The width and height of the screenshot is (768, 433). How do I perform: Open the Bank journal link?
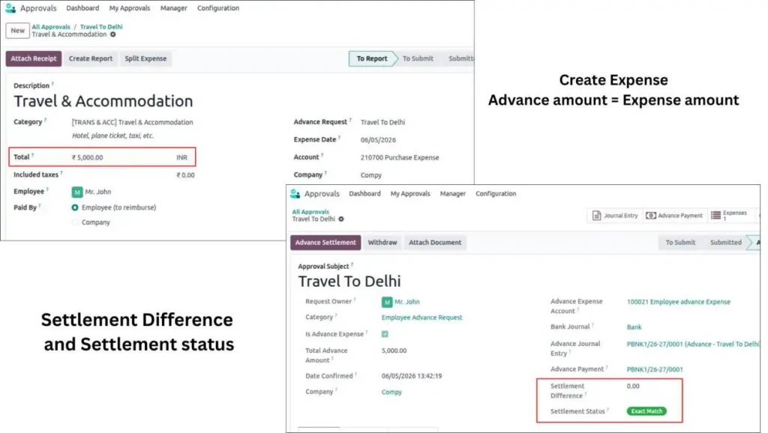pos(634,327)
